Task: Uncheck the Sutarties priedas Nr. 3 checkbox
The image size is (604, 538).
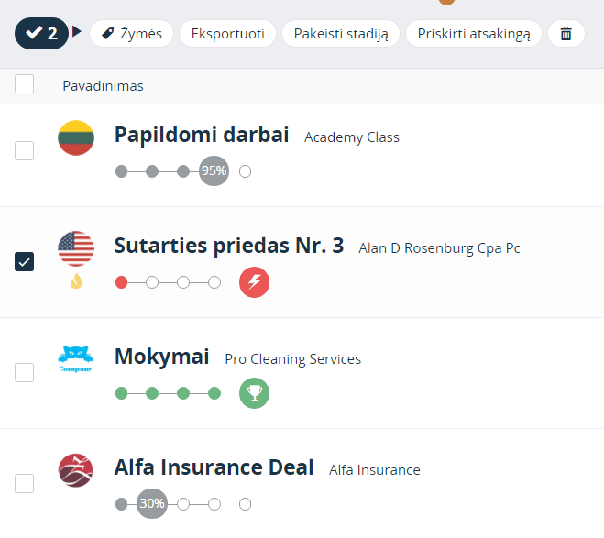Action: 24,262
